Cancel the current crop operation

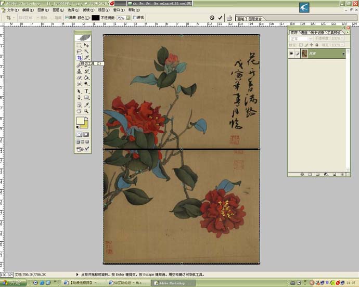pos(212,18)
